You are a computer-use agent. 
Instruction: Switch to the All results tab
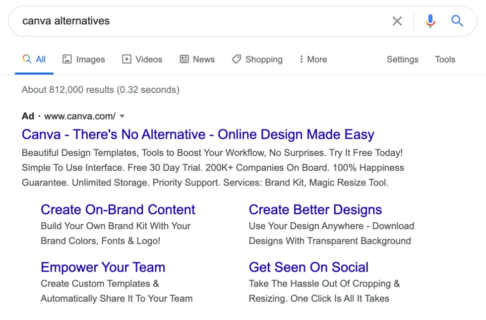click(34, 60)
